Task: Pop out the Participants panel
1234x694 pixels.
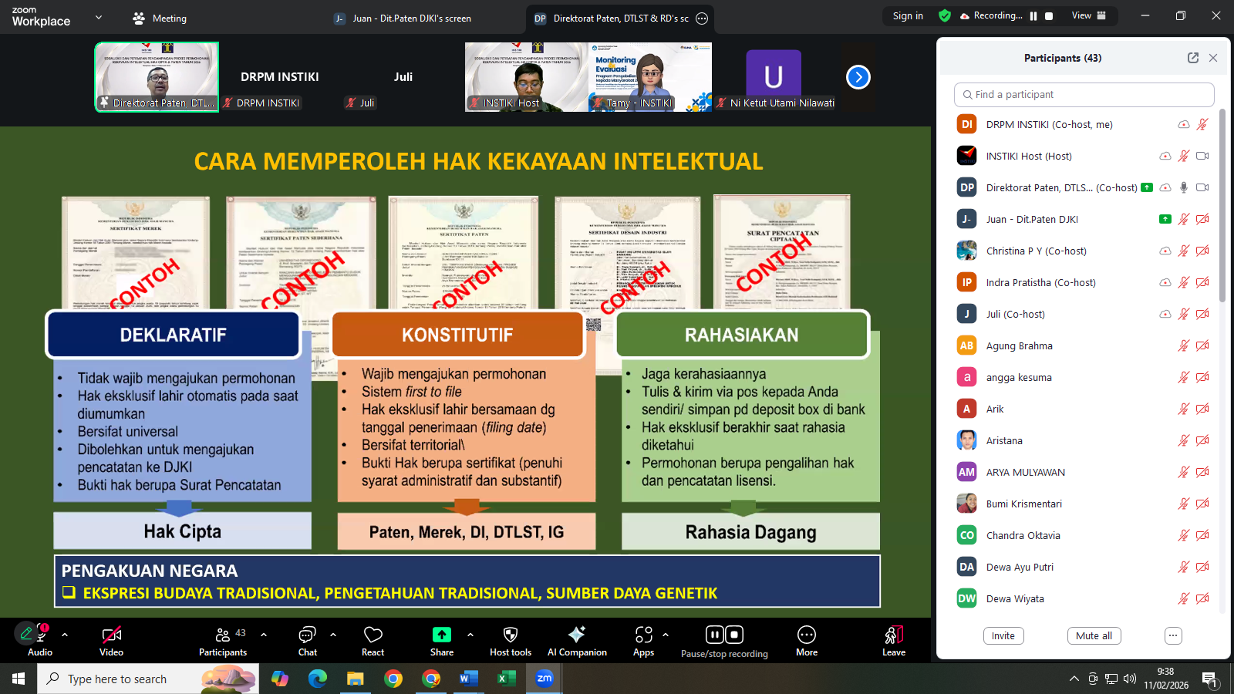Action: [1192, 58]
